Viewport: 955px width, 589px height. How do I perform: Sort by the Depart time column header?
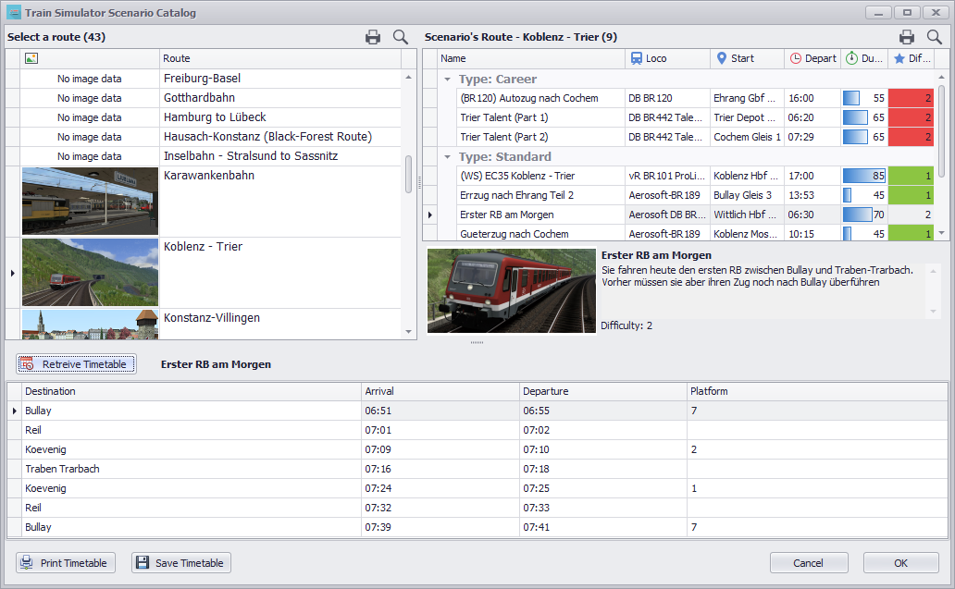pyautogui.click(x=812, y=58)
